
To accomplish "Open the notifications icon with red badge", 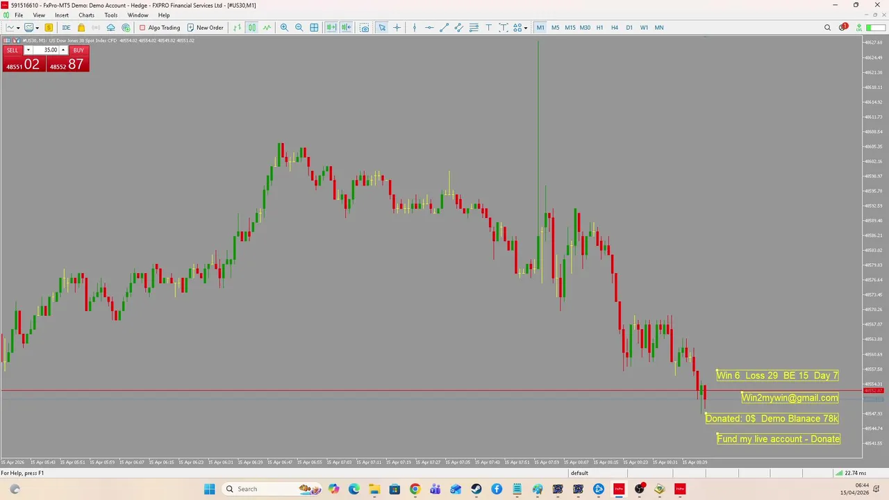I will [842, 28].
